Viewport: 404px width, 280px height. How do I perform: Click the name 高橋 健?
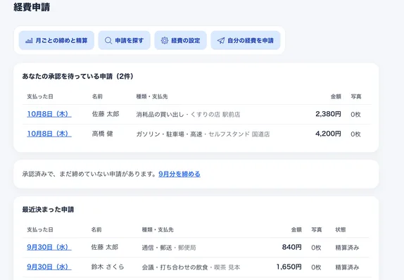(x=102, y=134)
